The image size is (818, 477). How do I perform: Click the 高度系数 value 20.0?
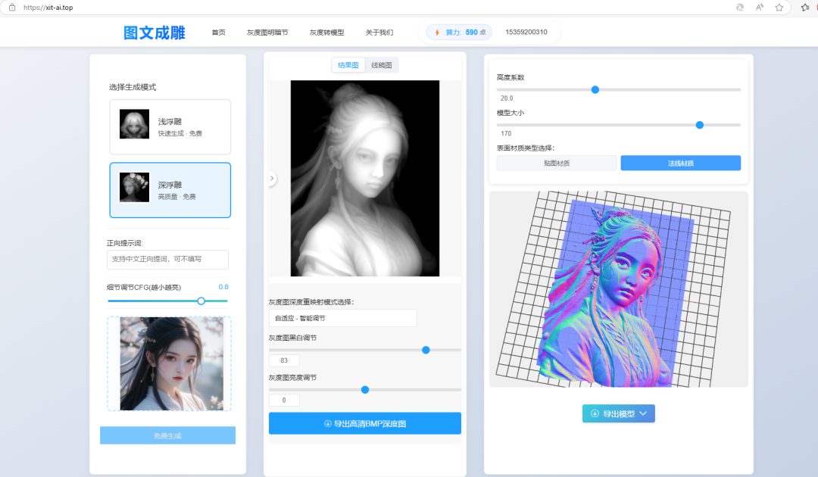tap(507, 98)
